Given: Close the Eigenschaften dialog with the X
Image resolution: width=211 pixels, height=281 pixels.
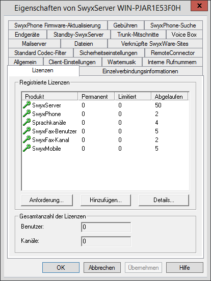Looking at the screenshot, I should point(199,6).
